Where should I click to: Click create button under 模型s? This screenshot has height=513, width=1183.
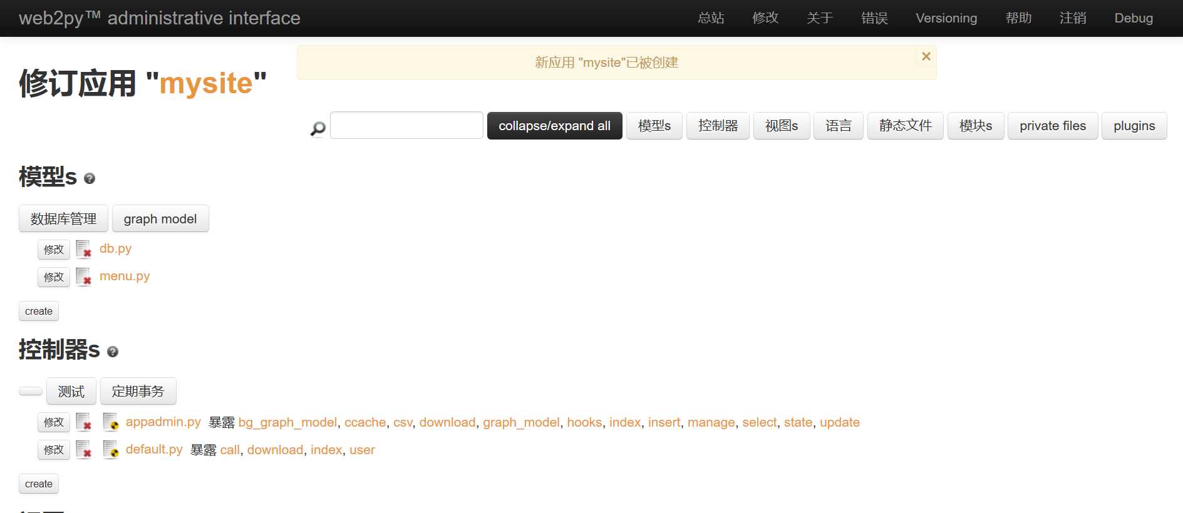coord(39,311)
